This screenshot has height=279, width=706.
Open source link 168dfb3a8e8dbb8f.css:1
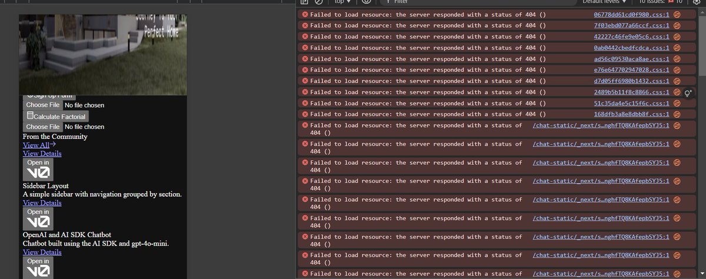[631, 114]
